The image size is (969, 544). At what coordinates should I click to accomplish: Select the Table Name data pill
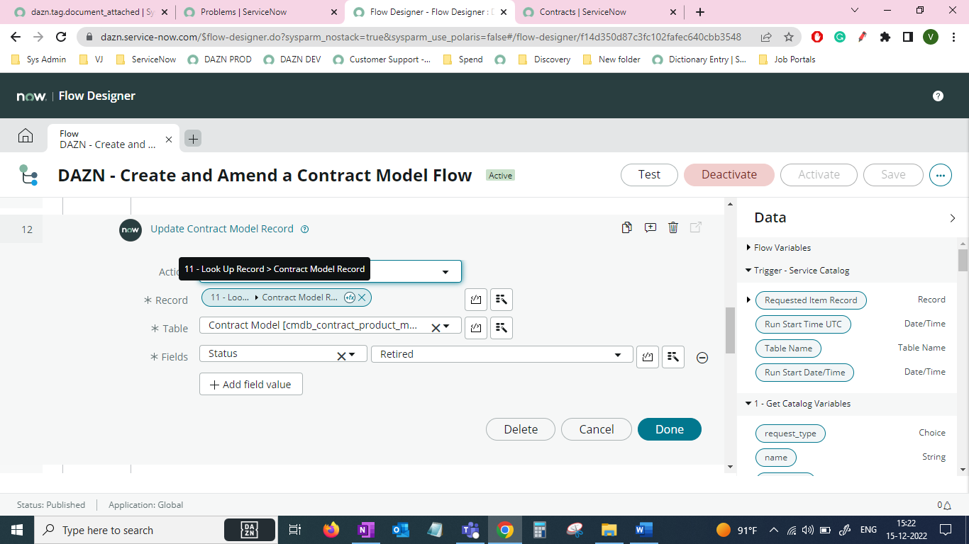click(x=788, y=348)
